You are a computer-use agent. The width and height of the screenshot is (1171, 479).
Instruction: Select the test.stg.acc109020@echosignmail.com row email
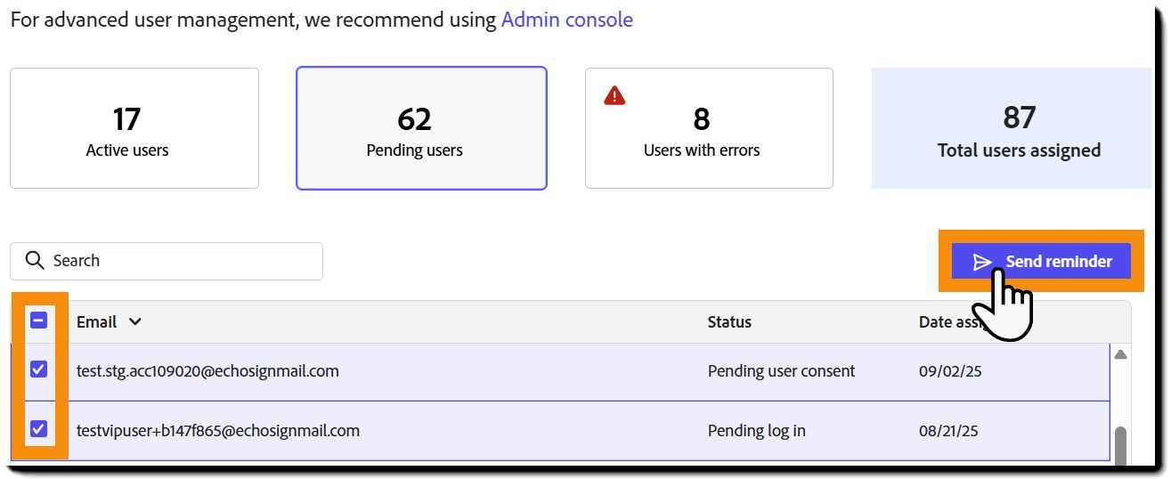(x=207, y=371)
